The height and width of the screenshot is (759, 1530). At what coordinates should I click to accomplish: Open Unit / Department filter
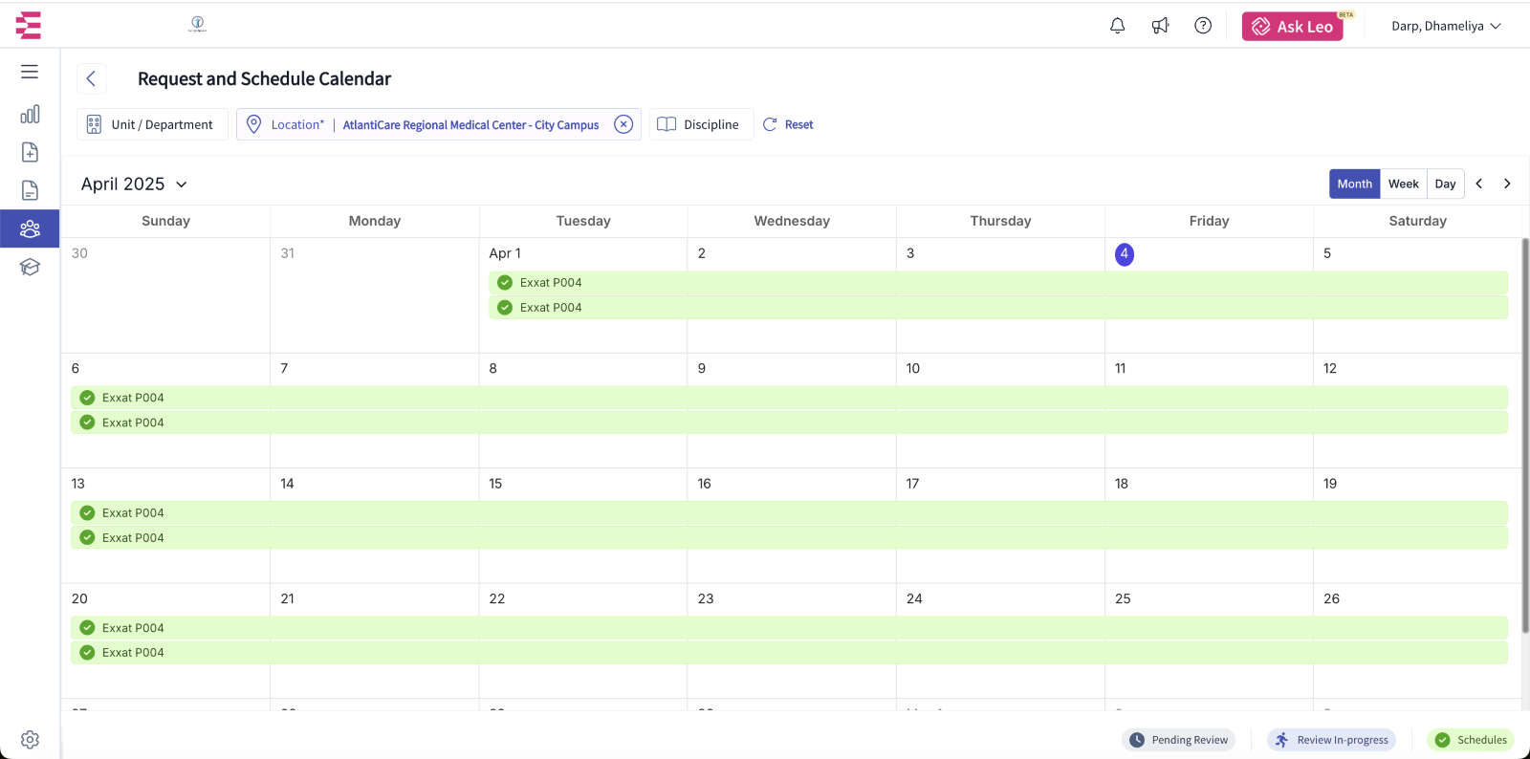click(152, 124)
